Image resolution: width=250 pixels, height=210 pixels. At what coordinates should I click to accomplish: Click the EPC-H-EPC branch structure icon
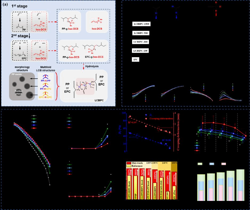click(45, 94)
